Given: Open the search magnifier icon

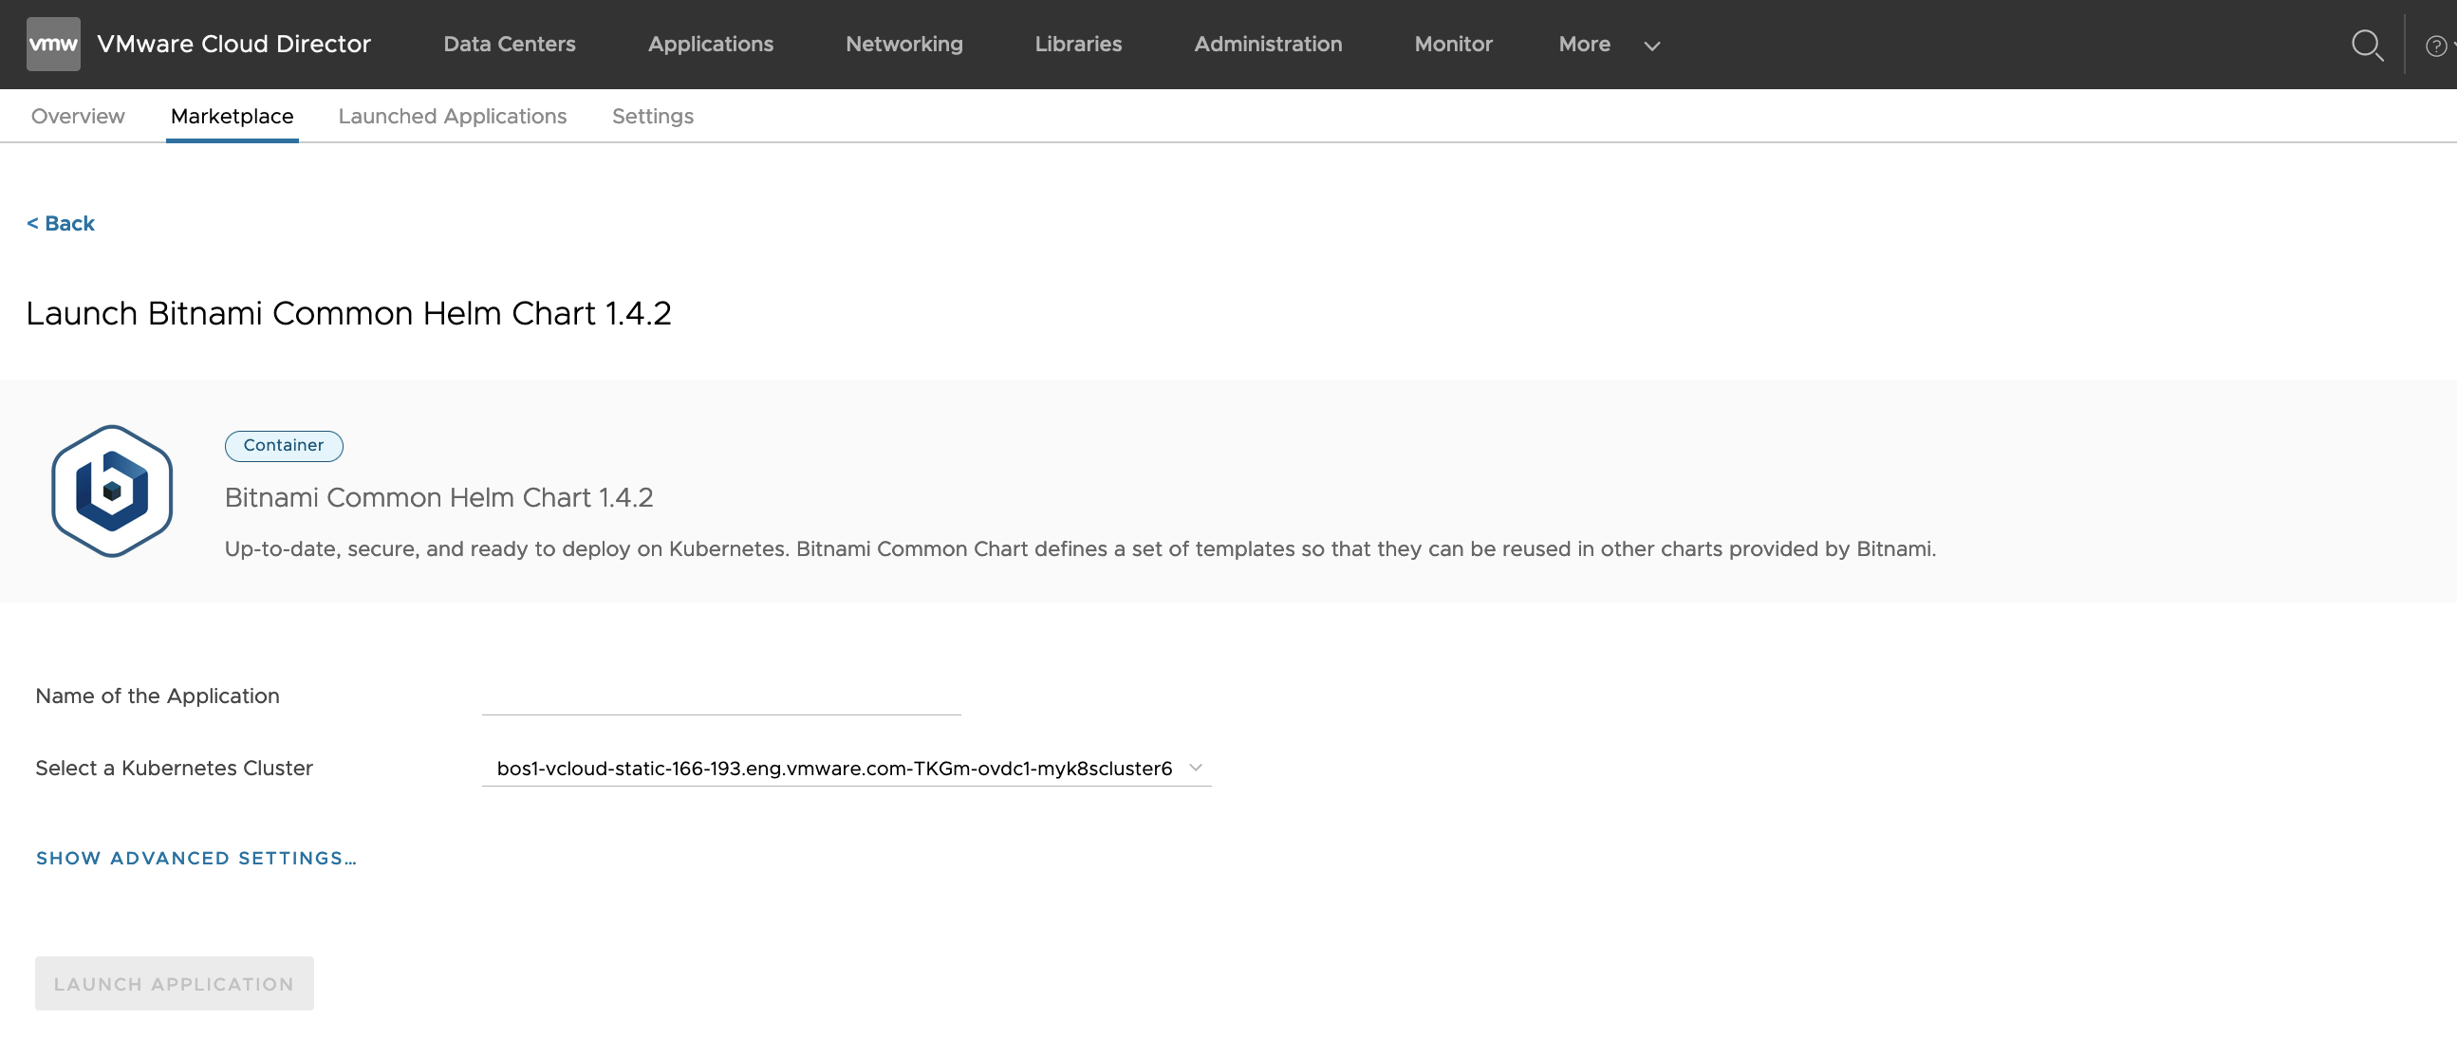Looking at the screenshot, I should (2367, 45).
